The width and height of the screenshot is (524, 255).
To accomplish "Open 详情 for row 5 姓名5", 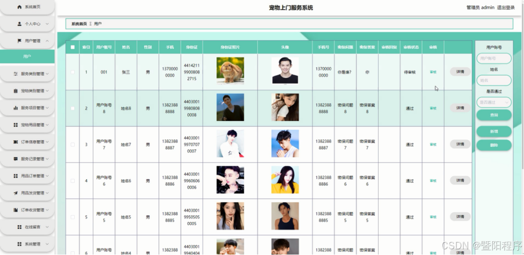I will click(x=460, y=217).
